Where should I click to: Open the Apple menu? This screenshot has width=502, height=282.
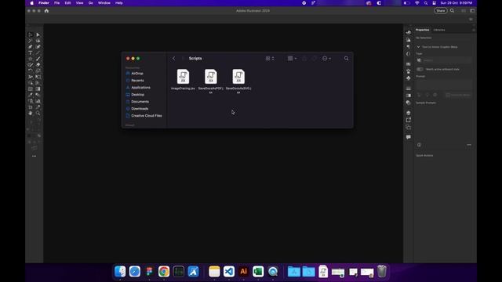[31, 3]
